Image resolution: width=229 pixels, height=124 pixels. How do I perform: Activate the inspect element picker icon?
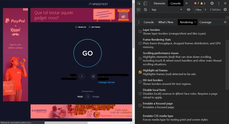[139, 3]
